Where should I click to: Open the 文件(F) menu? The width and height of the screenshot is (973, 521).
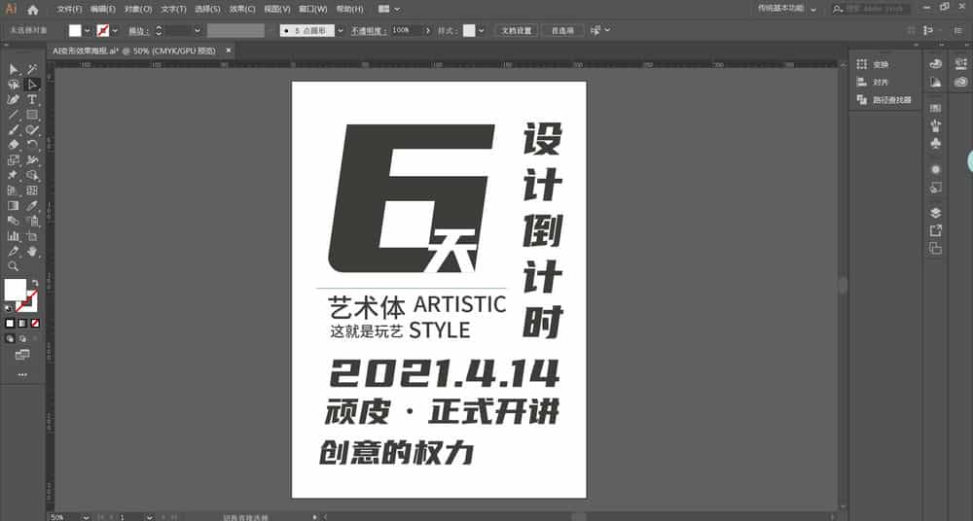(x=69, y=10)
